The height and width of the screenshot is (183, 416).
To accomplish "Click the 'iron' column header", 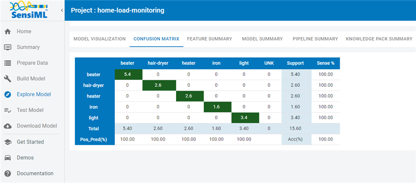I will [216, 63].
